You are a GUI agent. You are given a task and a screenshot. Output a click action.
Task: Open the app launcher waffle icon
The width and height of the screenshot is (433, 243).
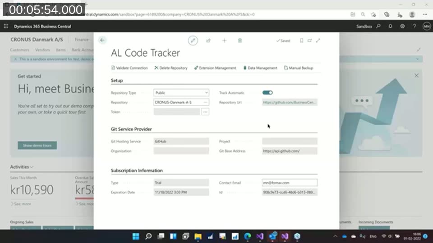(6, 26)
